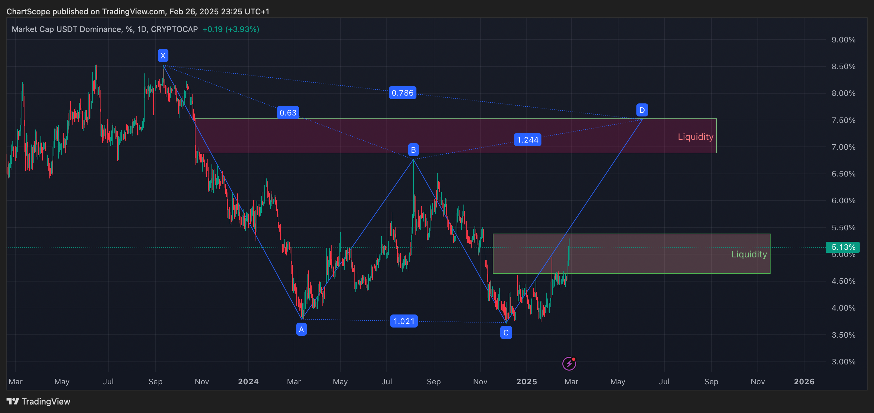Select the D pattern point marker

click(x=642, y=110)
